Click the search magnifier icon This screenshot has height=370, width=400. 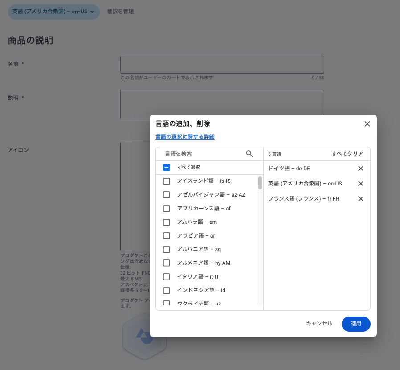(249, 154)
